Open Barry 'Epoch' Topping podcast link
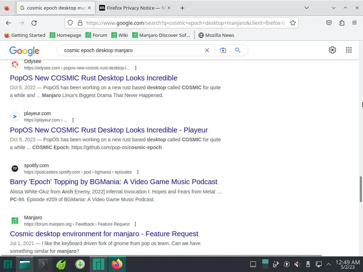The height and width of the screenshot is (272, 363). click(x=114, y=182)
